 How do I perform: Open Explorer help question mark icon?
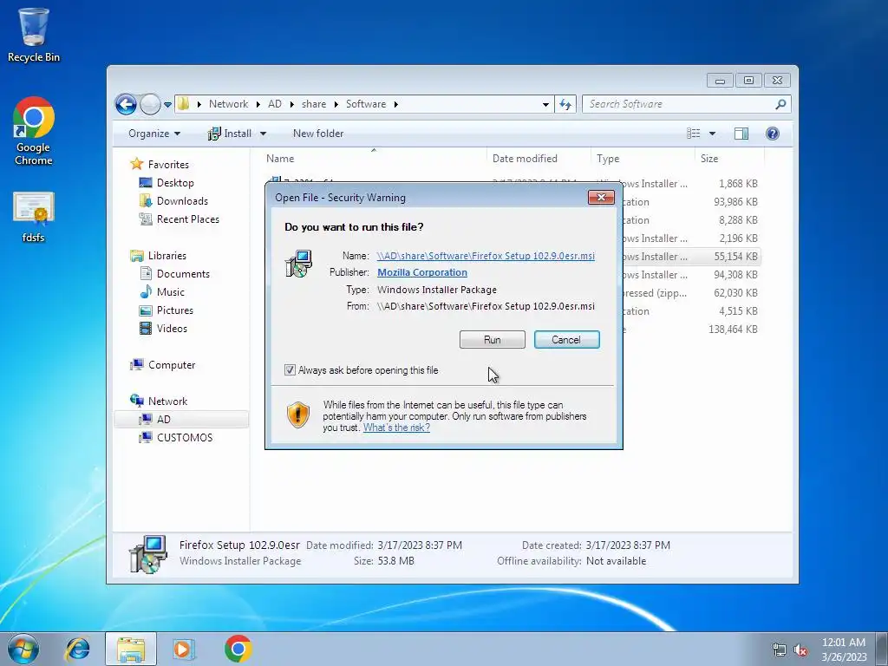pyautogui.click(x=773, y=134)
